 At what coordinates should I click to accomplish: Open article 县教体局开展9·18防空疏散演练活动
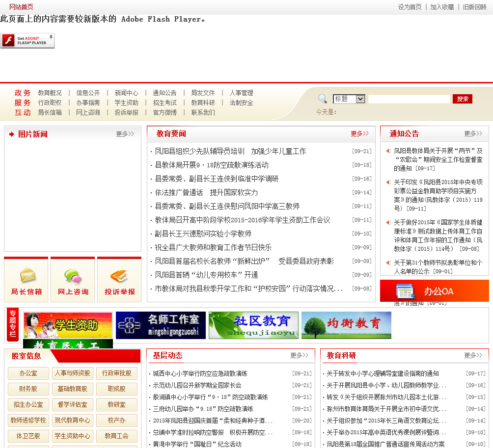(x=212, y=165)
